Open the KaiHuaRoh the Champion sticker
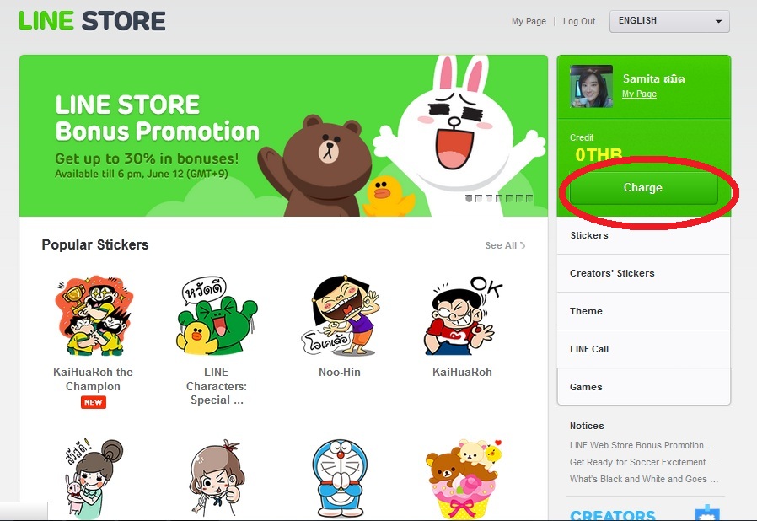 93,317
